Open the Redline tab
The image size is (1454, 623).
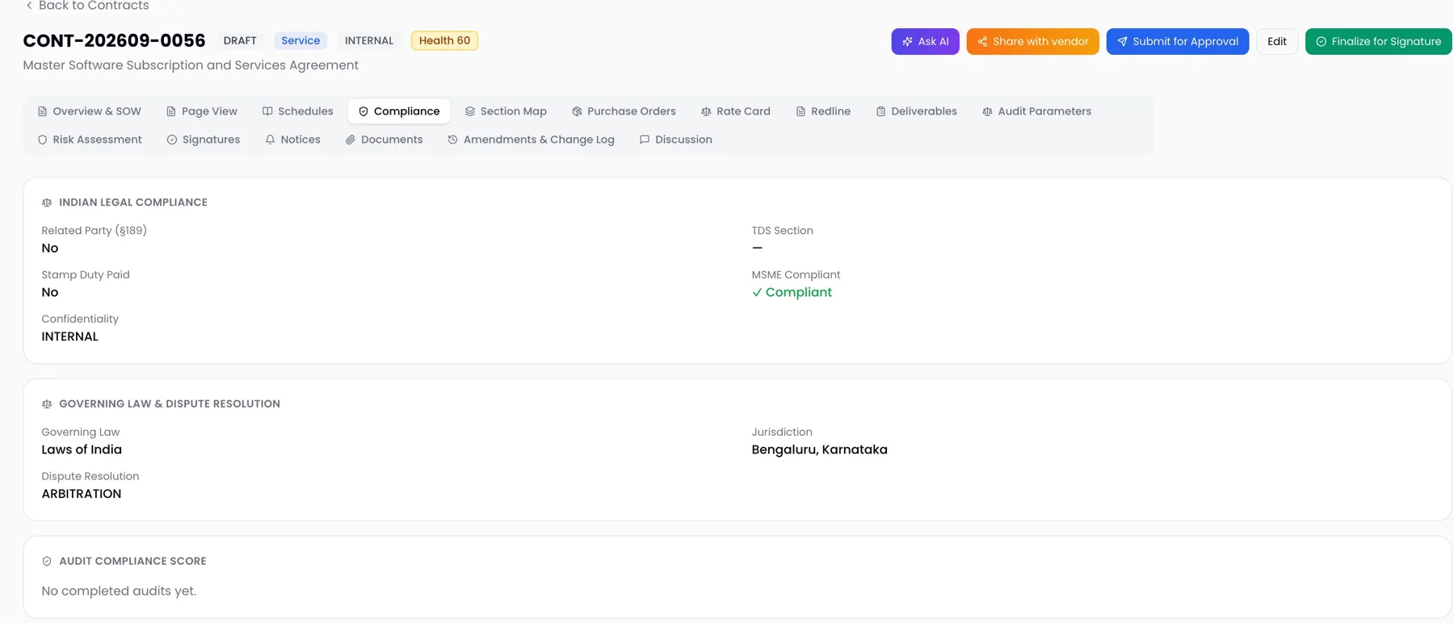click(823, 111)
